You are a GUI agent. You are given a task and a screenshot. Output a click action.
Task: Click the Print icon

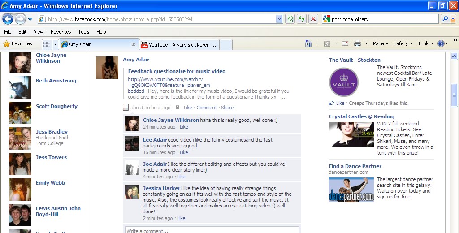(358, 43)
